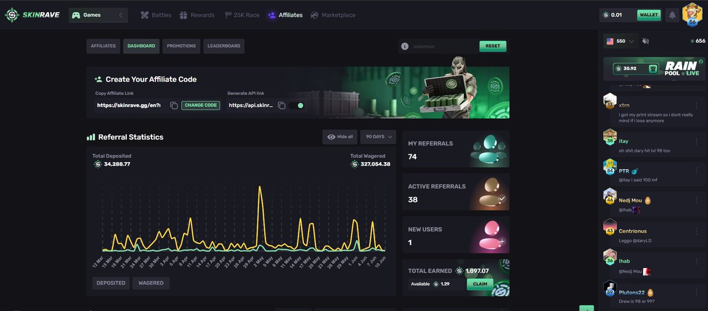Click itay's chat avatar
The image size is (708, 311).
(610, 137)
